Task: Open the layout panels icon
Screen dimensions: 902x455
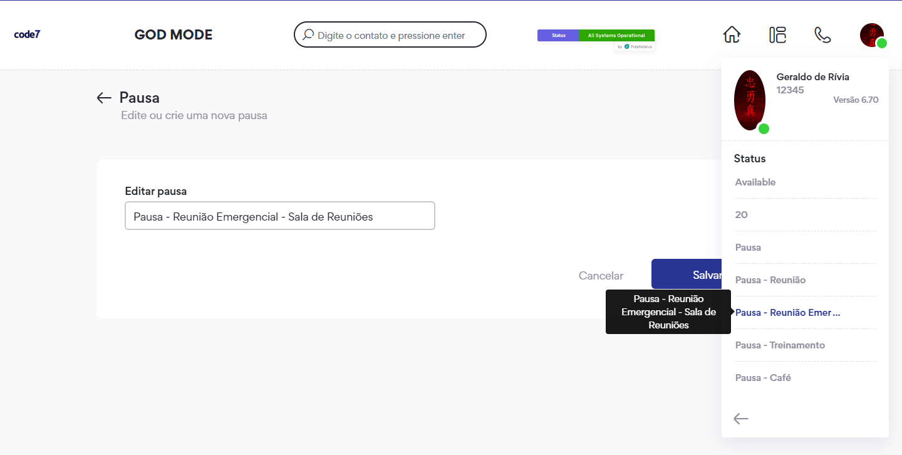Action: 777,34
